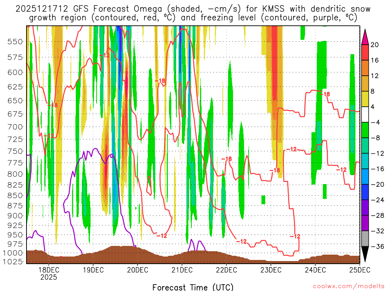Click the -18 contour label near 20DEC at 620

tap(160, 81)
